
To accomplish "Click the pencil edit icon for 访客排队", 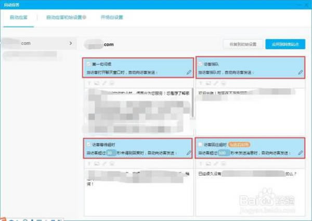I will pyautogui.click(x=301, y=72).
